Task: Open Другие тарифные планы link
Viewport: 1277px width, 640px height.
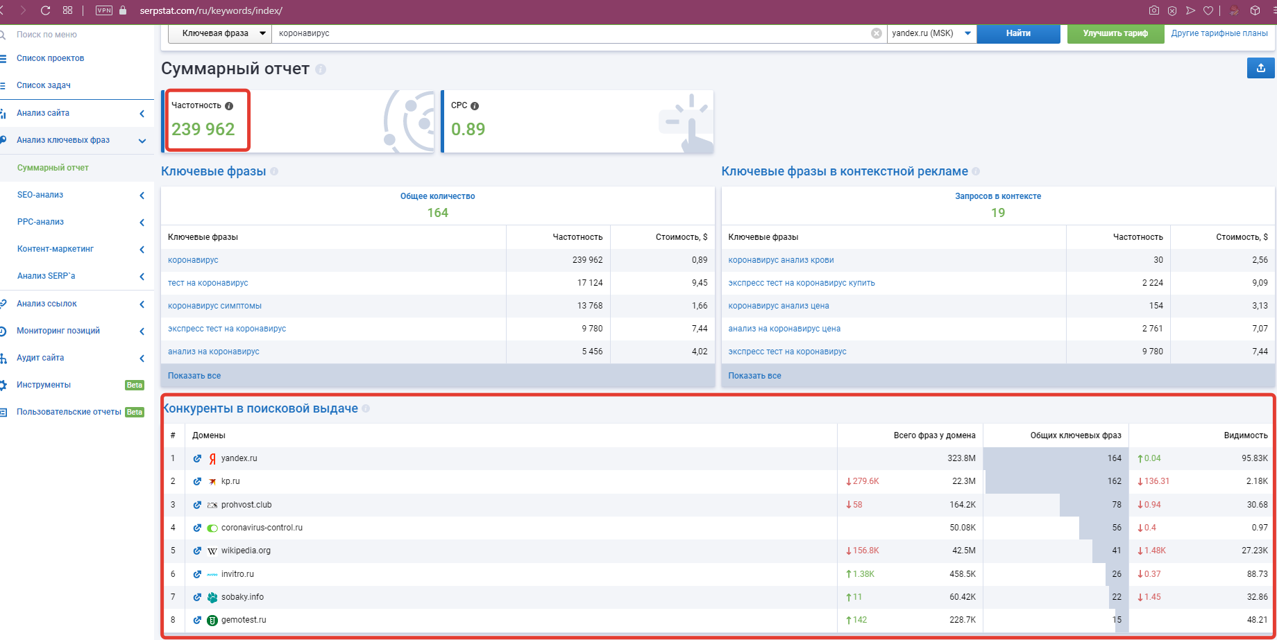Action: (x=1219, y=33)
